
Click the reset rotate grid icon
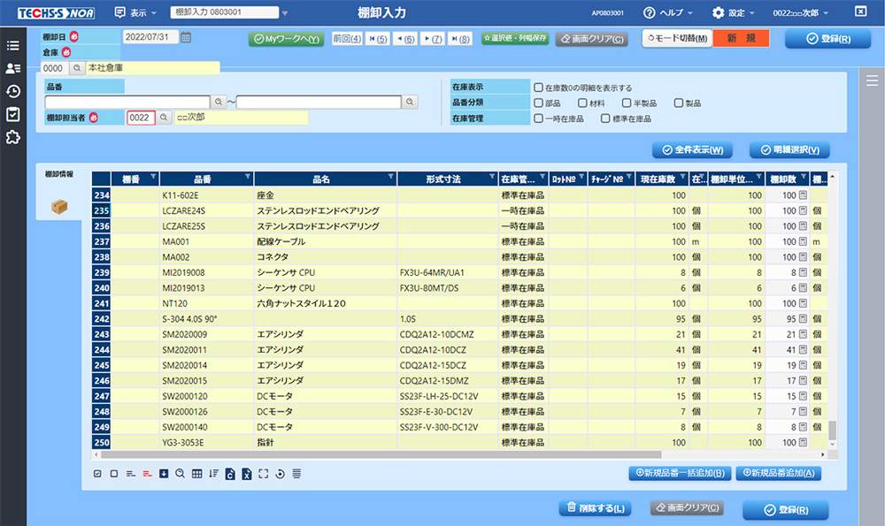click(x=280, y=474)
